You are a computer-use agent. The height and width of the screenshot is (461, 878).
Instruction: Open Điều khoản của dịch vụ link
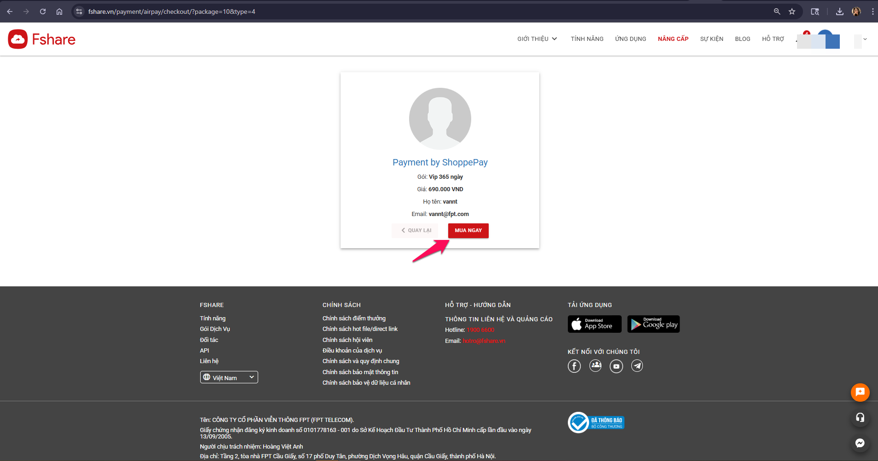pyautogui.click(x=352, y=351)
